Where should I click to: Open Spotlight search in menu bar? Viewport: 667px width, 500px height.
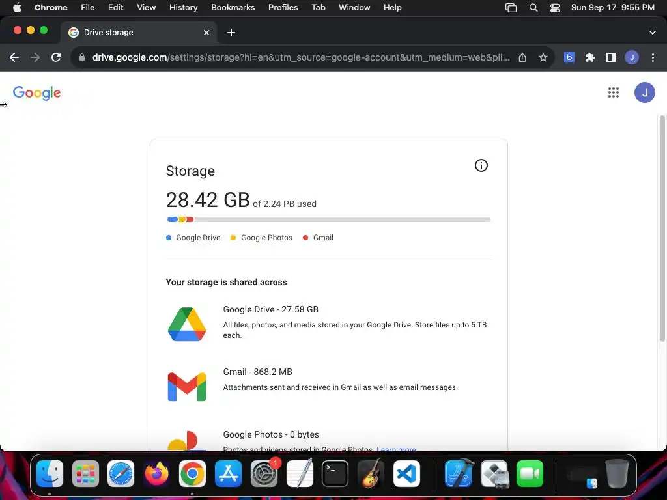tap(533, 8)
